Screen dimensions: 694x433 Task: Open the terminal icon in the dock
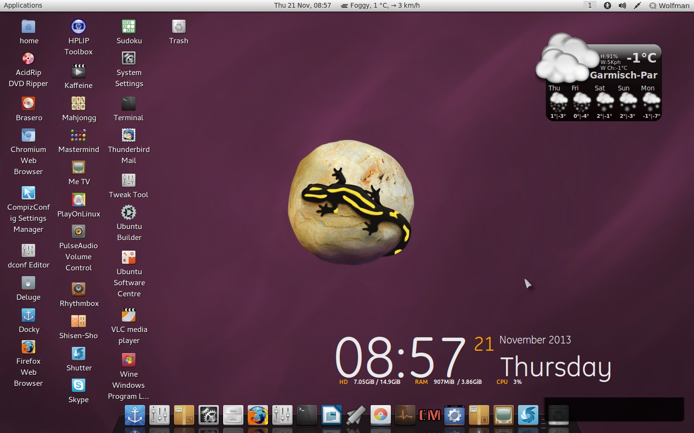[307, 415]
